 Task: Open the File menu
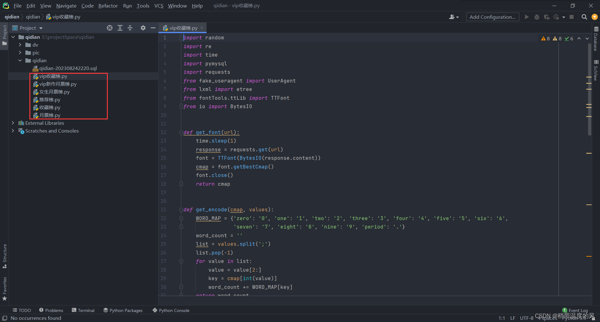coord(17,6)
